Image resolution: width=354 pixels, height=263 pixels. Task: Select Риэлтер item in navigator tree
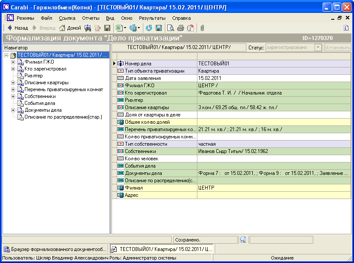(33, 76)
